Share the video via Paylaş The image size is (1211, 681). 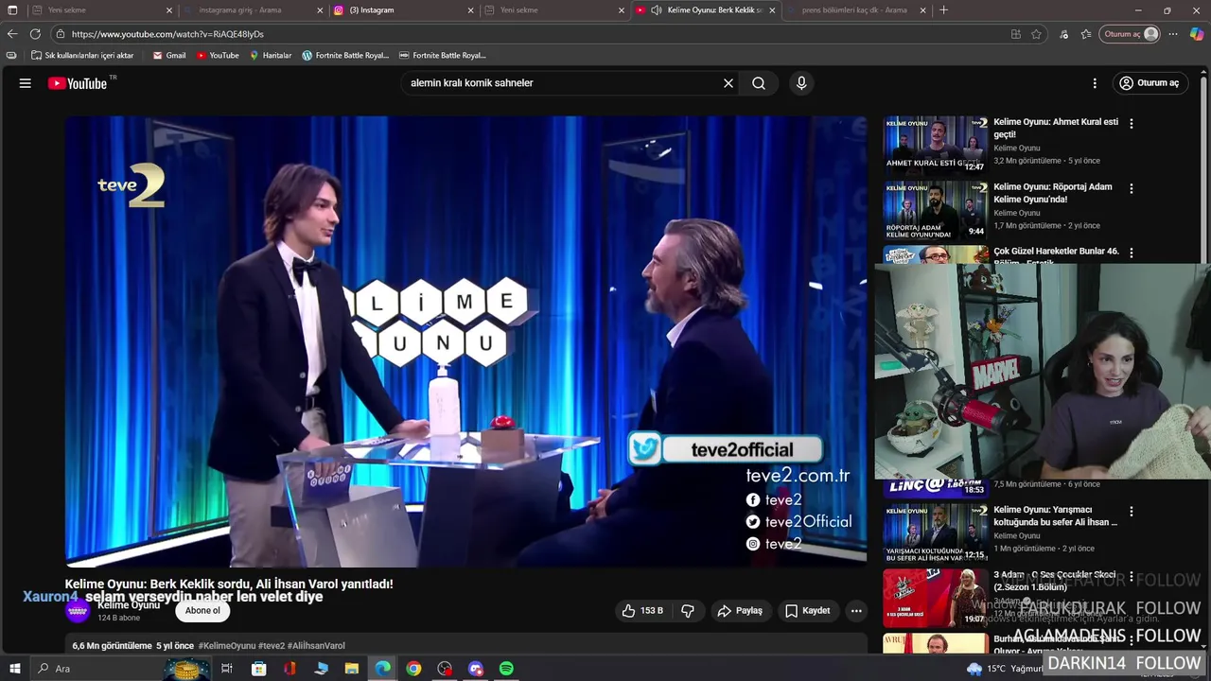point(740,611)
